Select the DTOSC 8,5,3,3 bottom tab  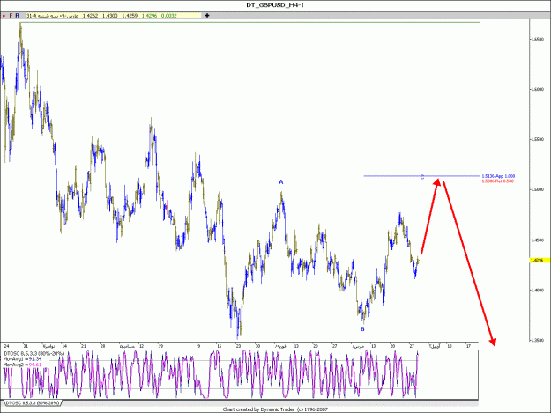[x=32, y=402]
